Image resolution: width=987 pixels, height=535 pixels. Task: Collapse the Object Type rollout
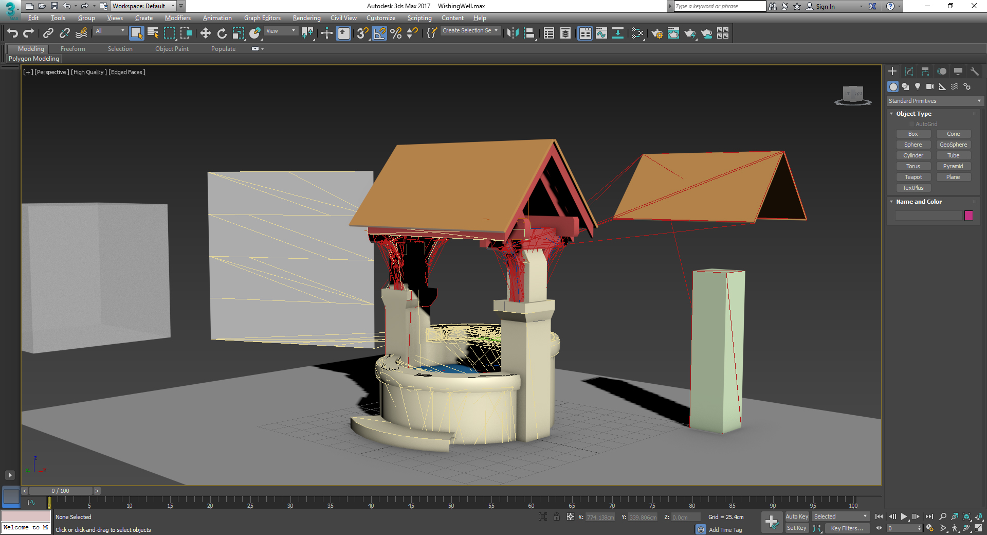[892, 113]
